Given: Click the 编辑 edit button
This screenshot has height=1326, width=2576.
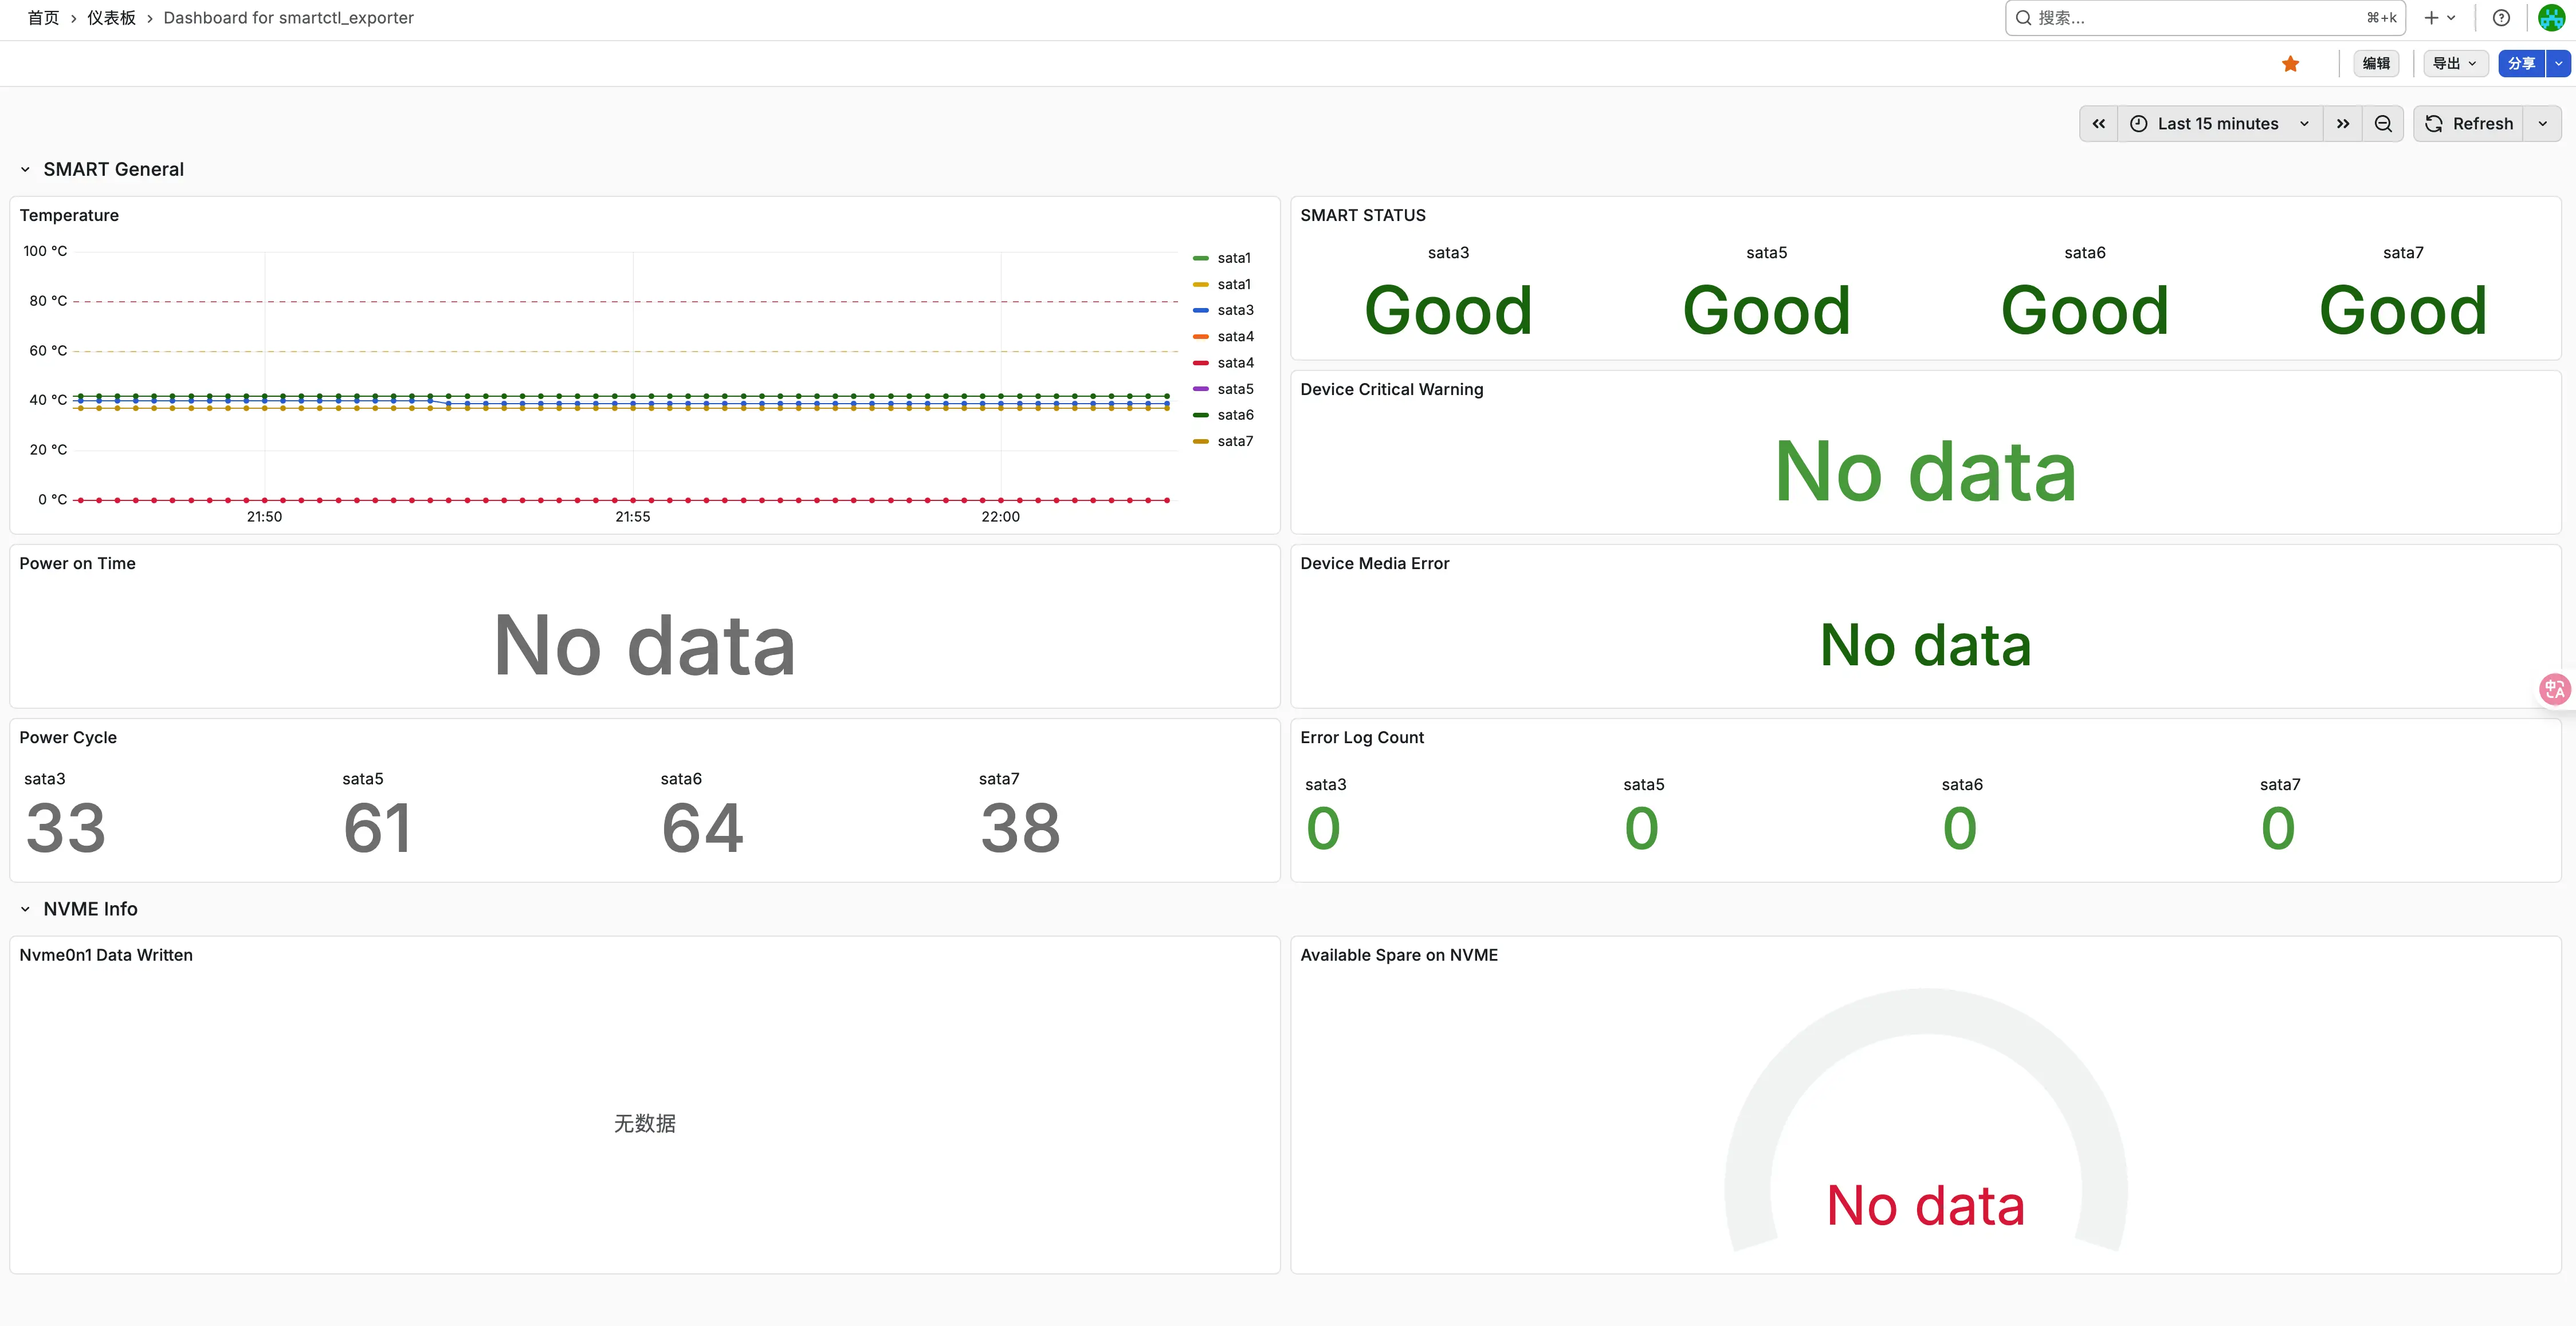Looking at the screenshot, I should click(x=2376, y=64).
